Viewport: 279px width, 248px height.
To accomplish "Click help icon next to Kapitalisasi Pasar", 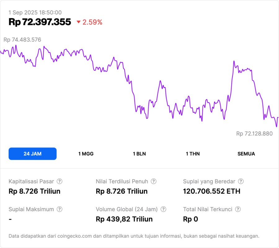I will [x=60, y=181].
